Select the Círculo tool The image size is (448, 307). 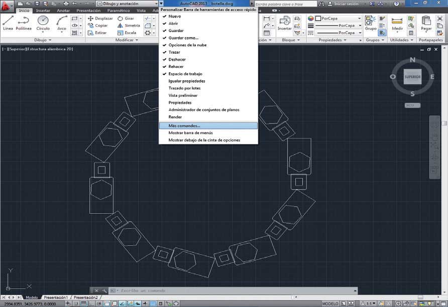pos(43,23)
